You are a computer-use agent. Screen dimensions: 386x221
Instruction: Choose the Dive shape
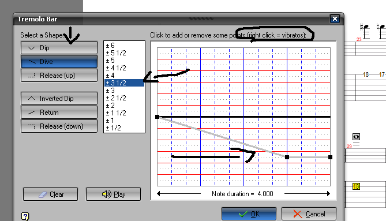click(x=59, y=62)
